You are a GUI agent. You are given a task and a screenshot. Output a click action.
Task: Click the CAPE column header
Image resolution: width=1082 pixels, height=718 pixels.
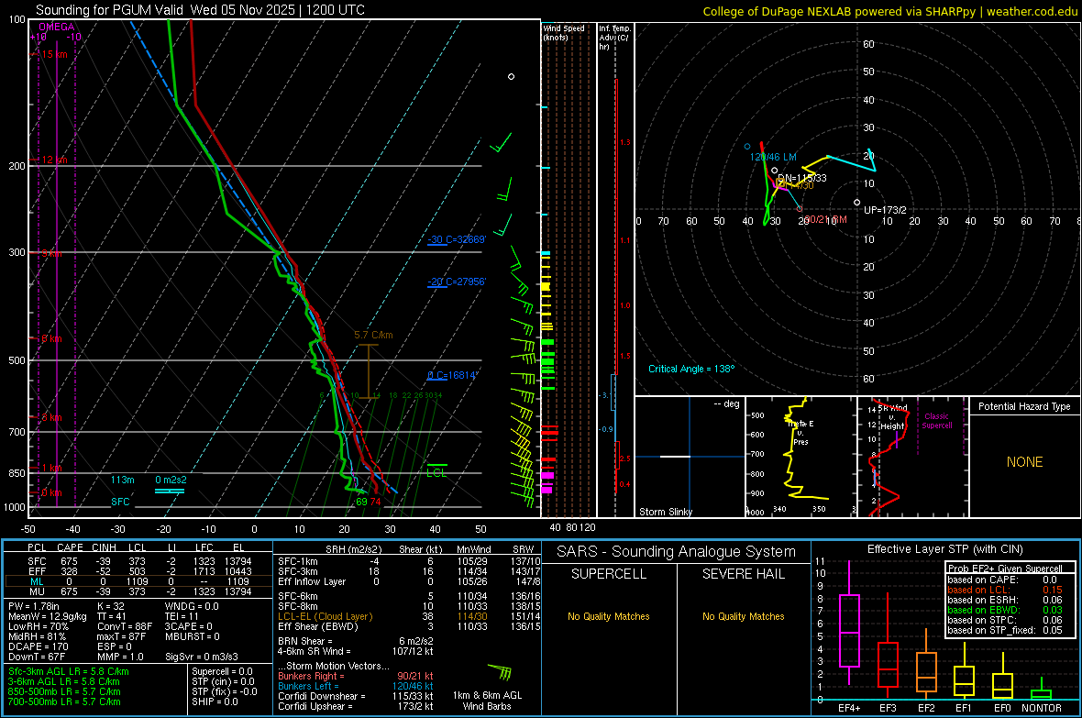click(x=70, y=547)
